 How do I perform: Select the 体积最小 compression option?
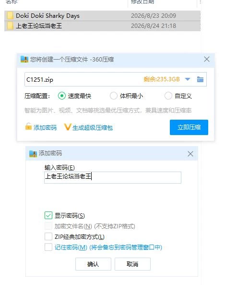[x=114, y=96]
